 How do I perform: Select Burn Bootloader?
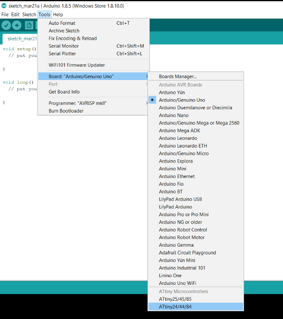pyautogui.click(x=94, y=111)
